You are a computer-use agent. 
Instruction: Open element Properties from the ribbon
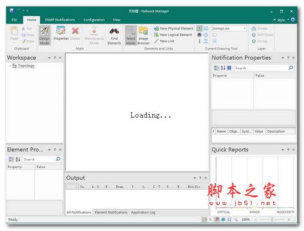pyautogui.click(x=61, y=34)
